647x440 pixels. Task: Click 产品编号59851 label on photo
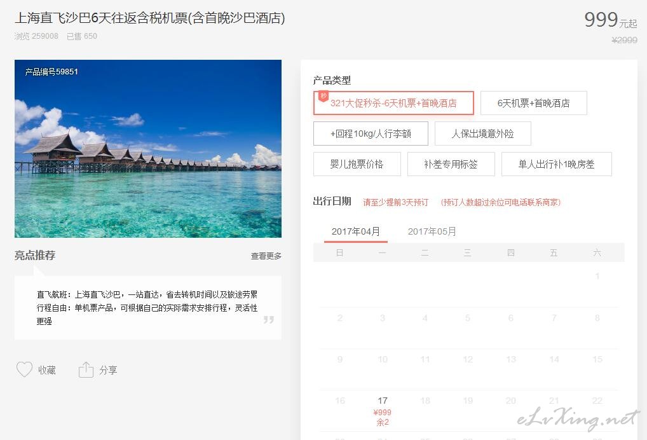coord(51,72)
